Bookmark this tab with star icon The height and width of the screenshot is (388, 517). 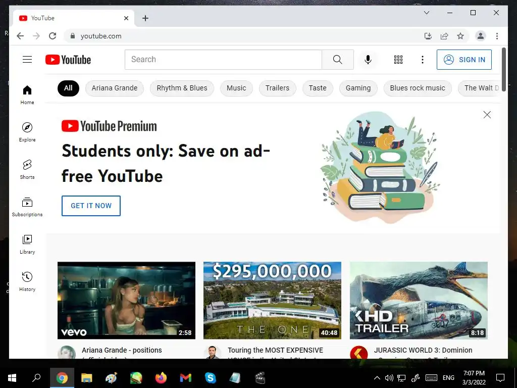coord(460,36)
